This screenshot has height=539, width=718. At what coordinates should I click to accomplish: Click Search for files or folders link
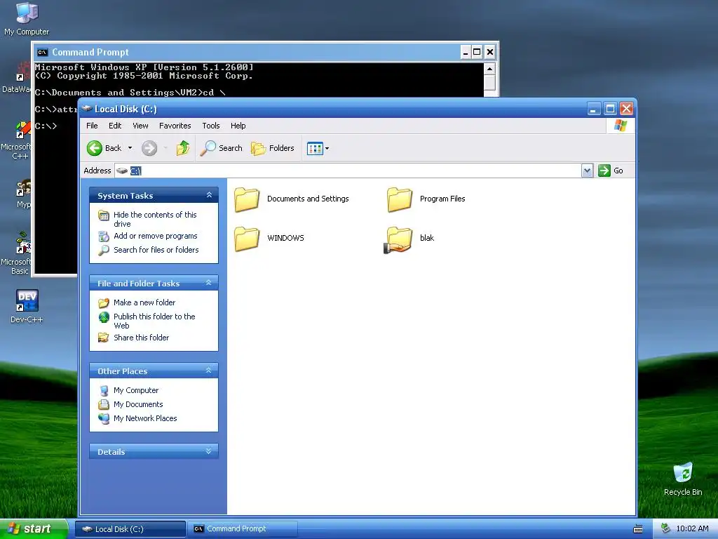[156, 250]
